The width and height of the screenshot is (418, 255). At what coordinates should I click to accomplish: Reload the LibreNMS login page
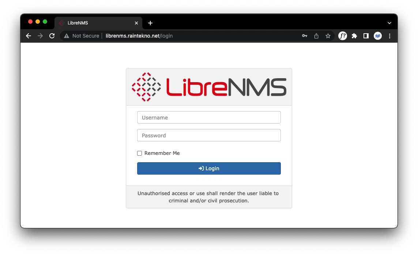point(52,36)
